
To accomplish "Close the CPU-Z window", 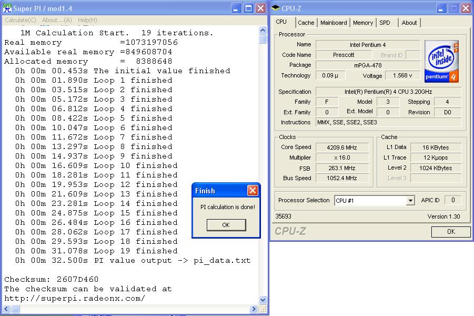I will click(x=466, y=8).
